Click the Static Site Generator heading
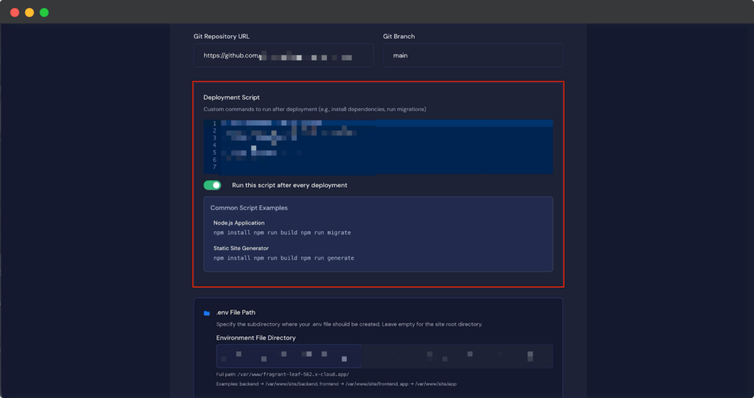The height and width of the screenshot is (398, 754). tap(241, 249)
